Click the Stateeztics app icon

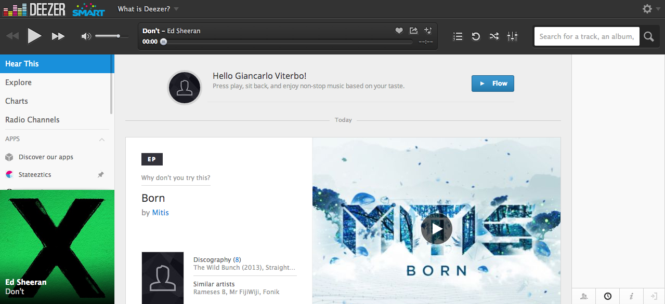[9, 175]
